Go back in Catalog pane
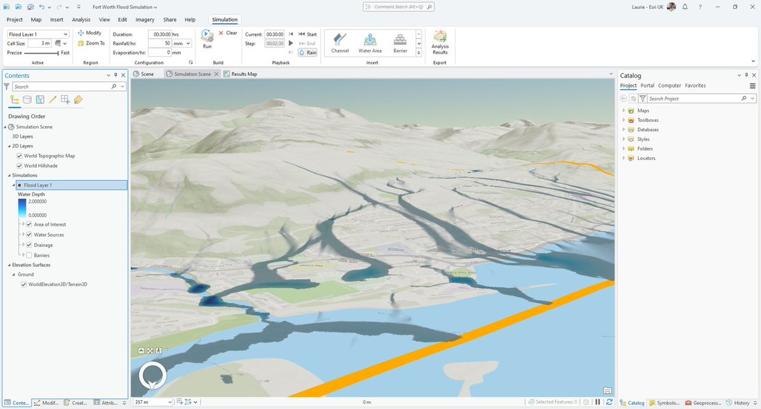Screen dimensions: 761x409 [623, 99]
